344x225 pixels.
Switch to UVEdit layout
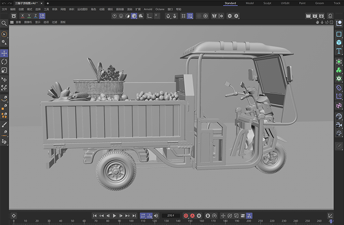[x=285, y=3]
